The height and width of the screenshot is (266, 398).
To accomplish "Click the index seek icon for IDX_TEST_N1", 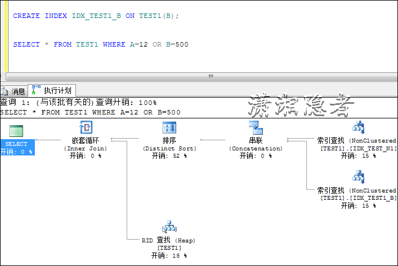I will pos(359,127).
